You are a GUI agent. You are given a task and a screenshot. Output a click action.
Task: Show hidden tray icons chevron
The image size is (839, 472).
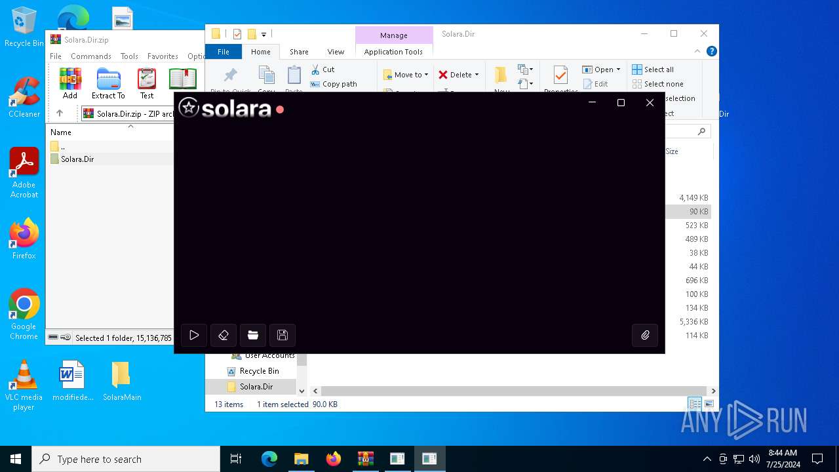tap(707, 459)
